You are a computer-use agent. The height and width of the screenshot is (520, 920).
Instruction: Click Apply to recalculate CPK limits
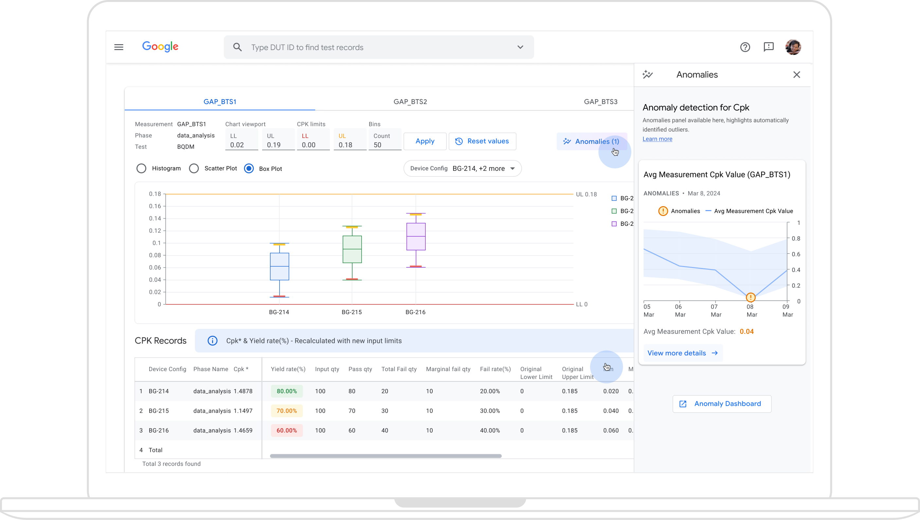pos(424,140)
